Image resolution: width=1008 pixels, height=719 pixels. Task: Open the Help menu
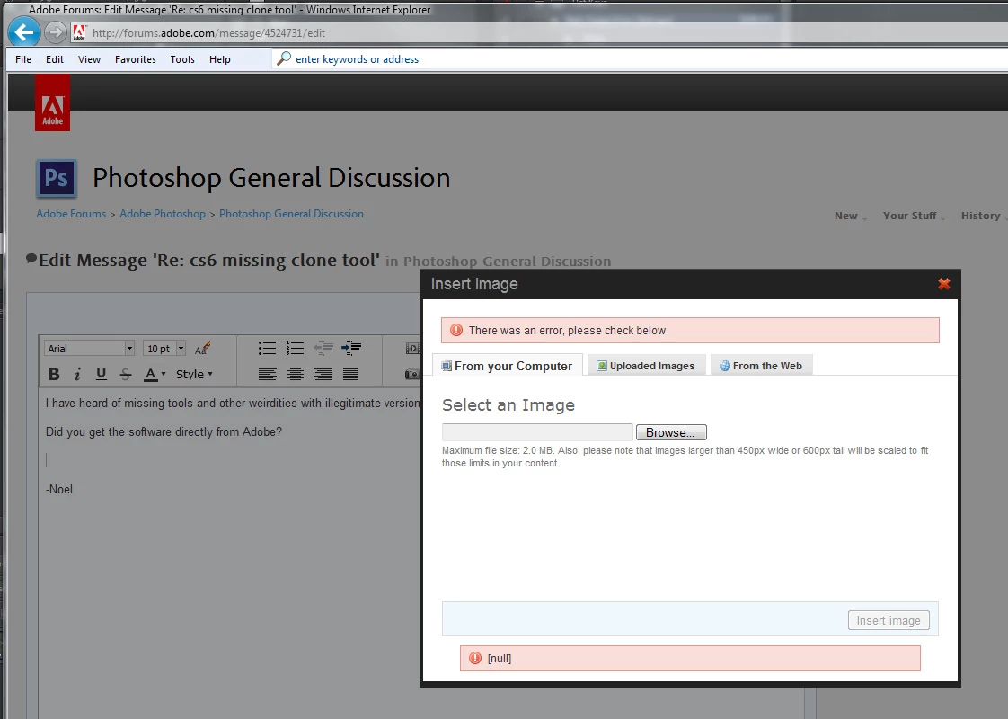pos(220,59)
